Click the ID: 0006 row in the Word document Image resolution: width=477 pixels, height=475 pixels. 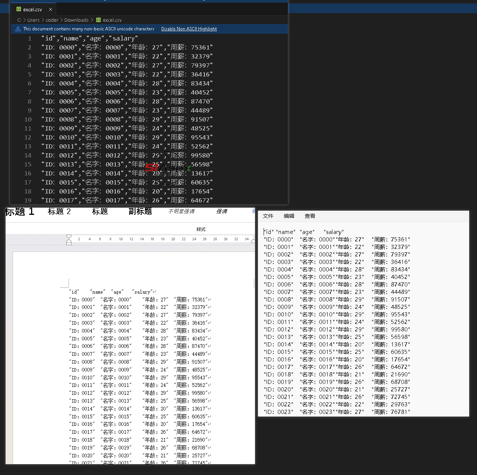140,346
